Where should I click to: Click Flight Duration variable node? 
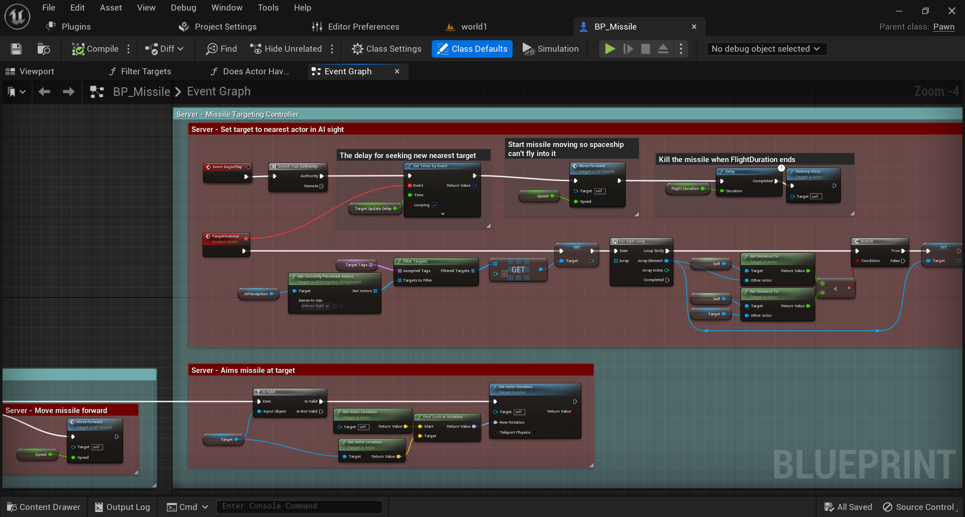pyautogui.click(x=687, y=189)
